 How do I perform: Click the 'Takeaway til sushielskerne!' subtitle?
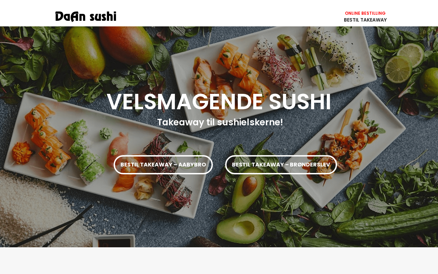[220, 122]
